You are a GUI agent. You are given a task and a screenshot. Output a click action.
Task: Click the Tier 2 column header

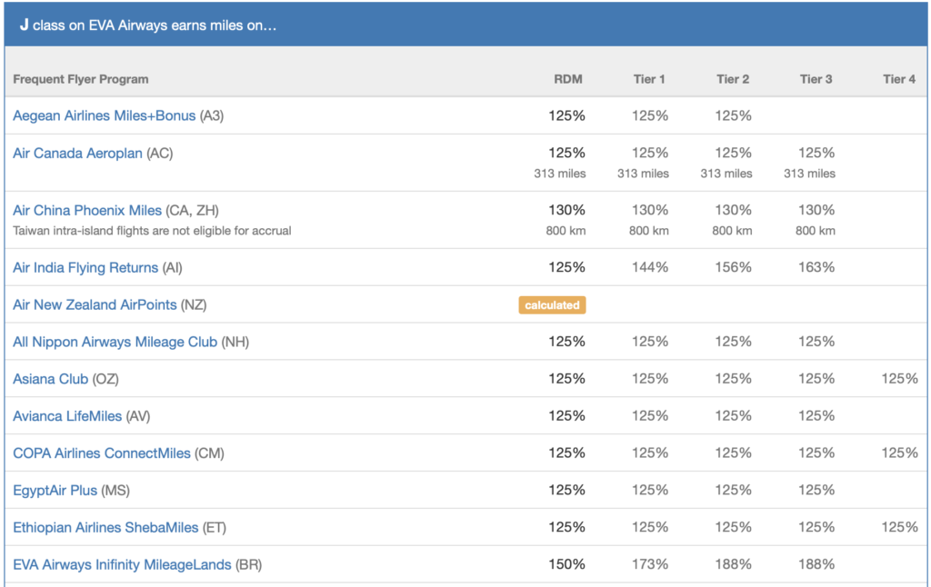733,79
